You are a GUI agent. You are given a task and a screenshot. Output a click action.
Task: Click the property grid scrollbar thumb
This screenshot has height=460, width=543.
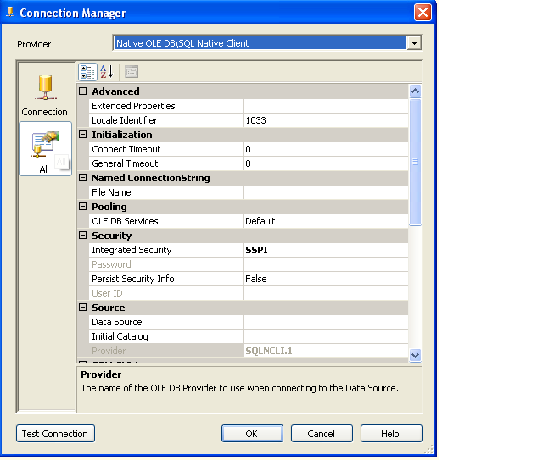coord(415,162)
